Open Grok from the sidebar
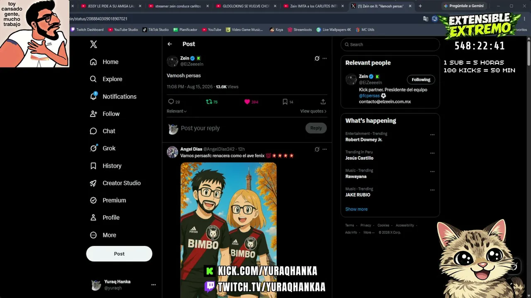The image size is (531, 298). (102, 148)
